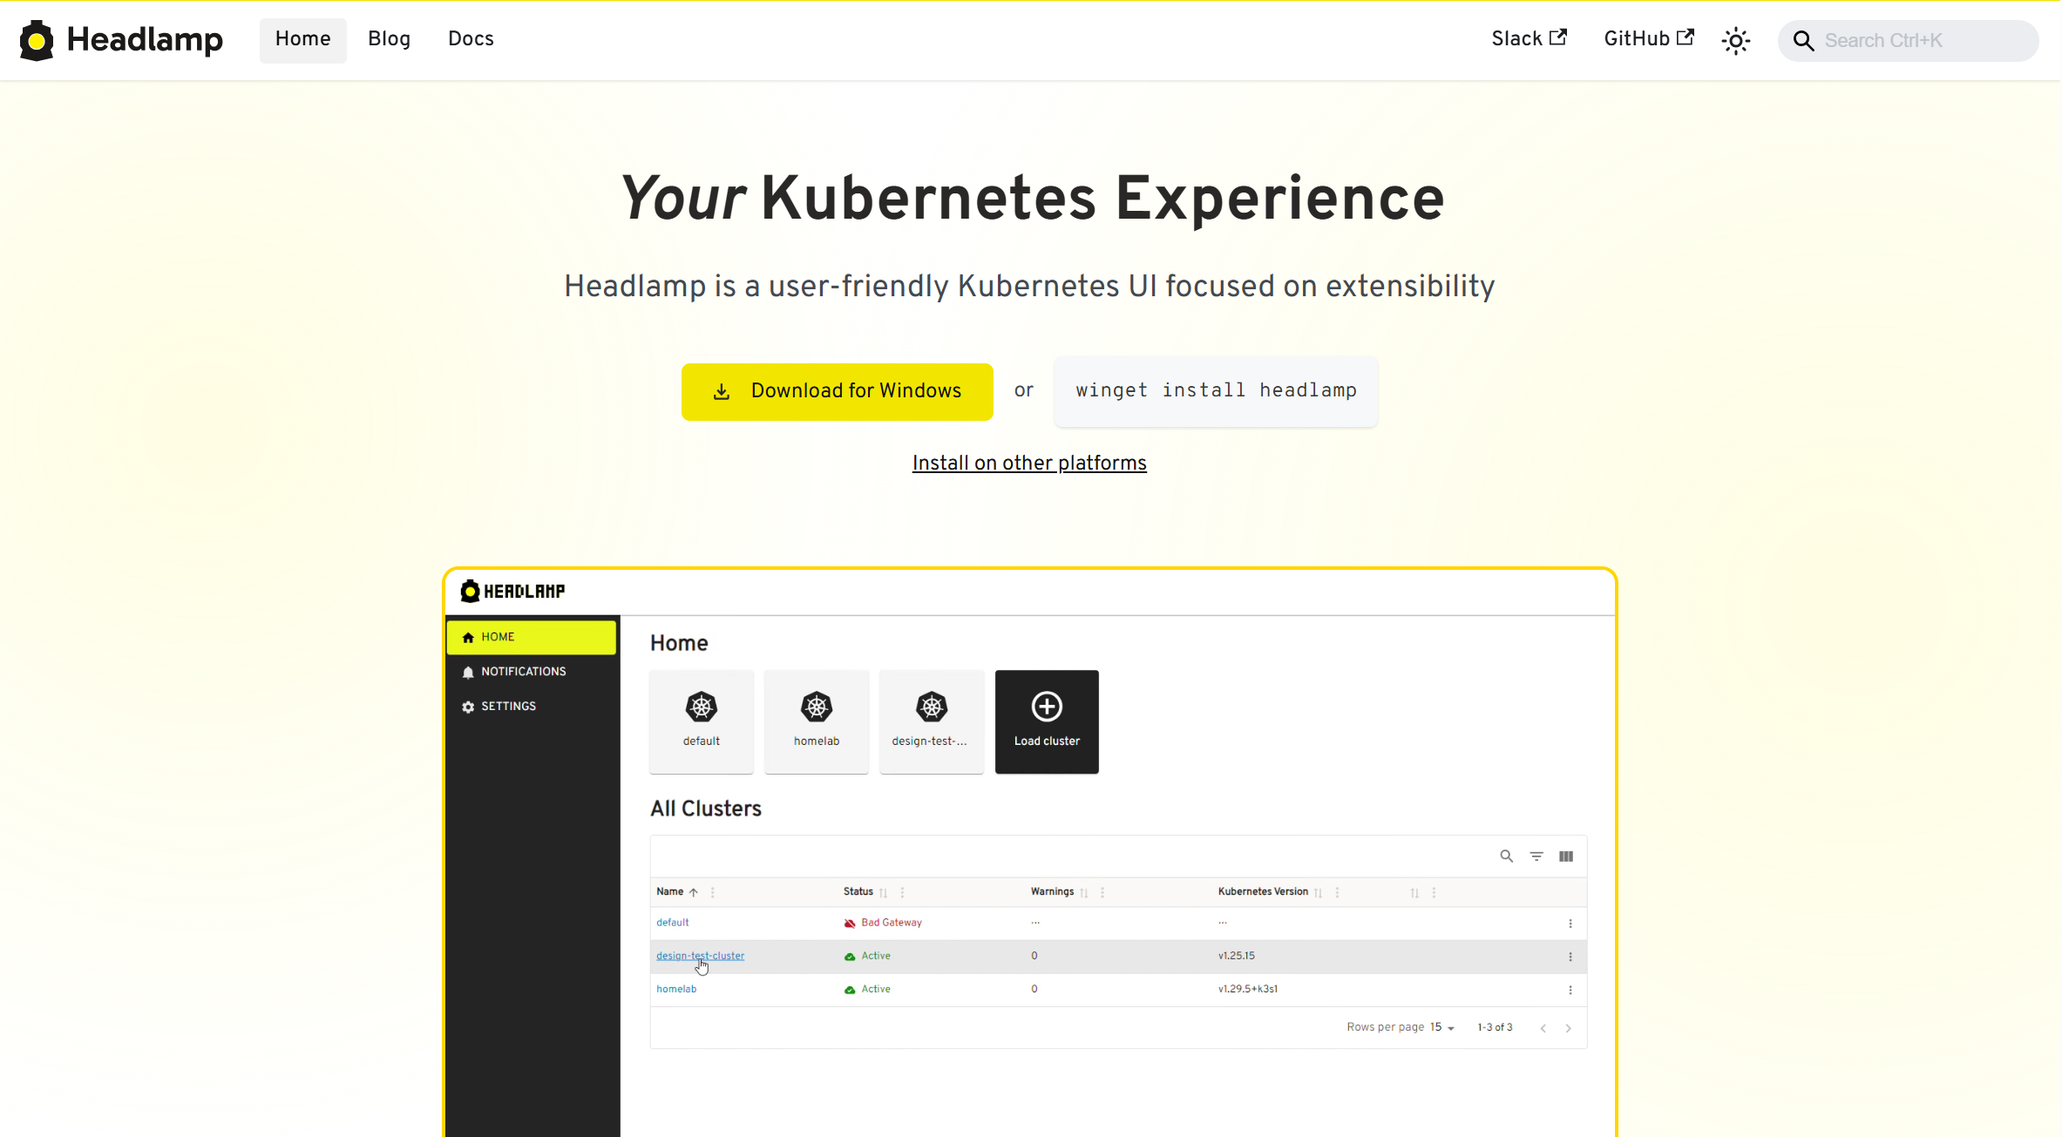Focus the Search Ctrl+K field
The height and width of the screenshot is (1137, 2062).
[1908, 41]
